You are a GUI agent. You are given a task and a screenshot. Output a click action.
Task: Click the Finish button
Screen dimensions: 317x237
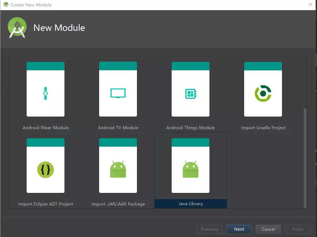pyautogui.click(x=298, y=229)
